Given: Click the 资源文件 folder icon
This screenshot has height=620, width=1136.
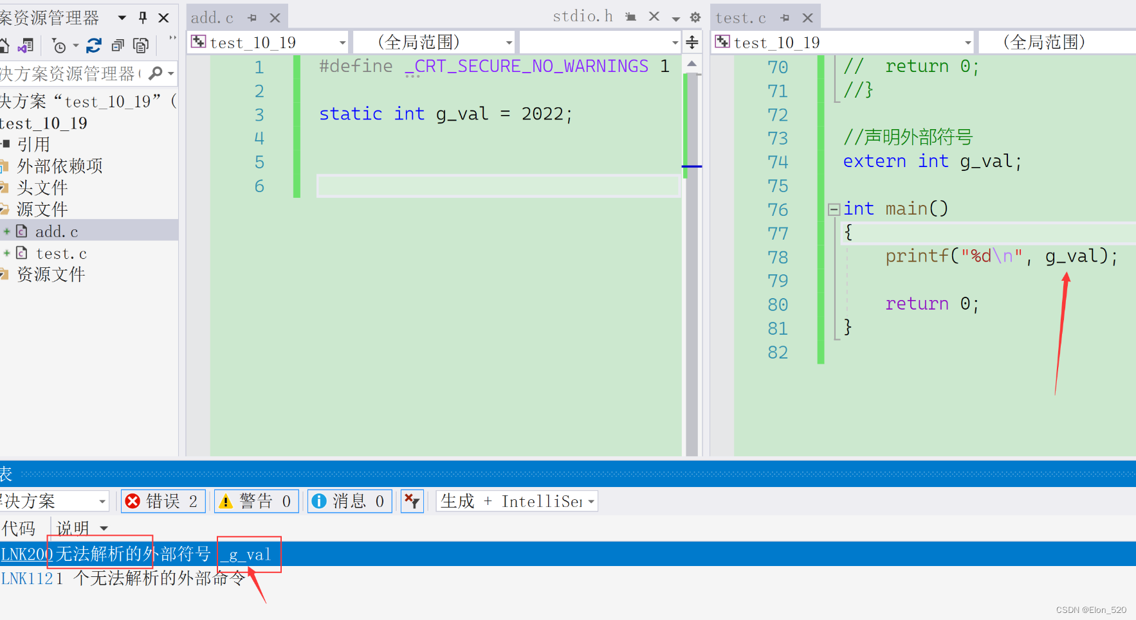Looking at the screenshot, I should 4,275.
